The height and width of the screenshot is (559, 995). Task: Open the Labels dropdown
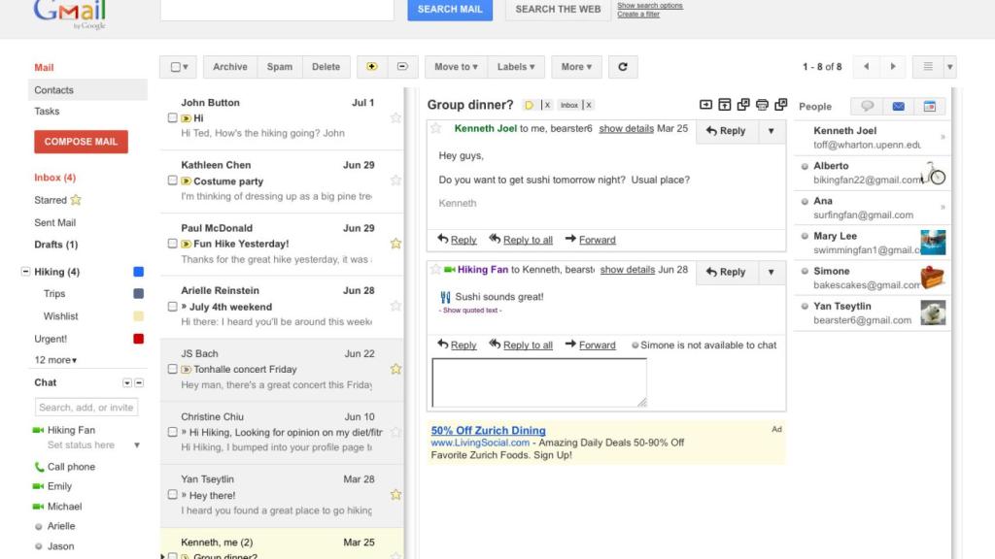click(x=516, y=66)
